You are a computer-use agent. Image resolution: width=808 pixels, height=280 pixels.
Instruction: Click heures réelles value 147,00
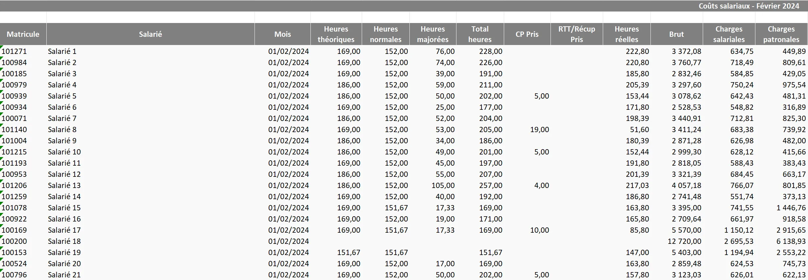pyautogui.click(x=637, y=252)
